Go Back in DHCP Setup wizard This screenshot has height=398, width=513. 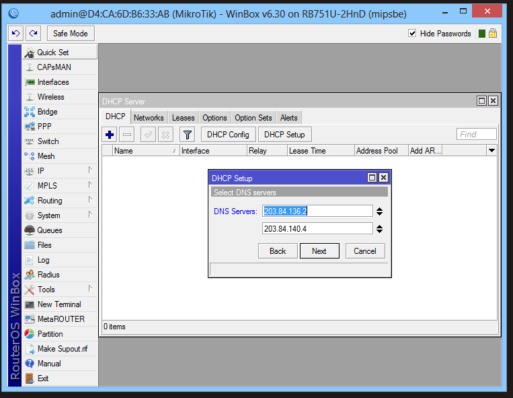pos(278,251)
